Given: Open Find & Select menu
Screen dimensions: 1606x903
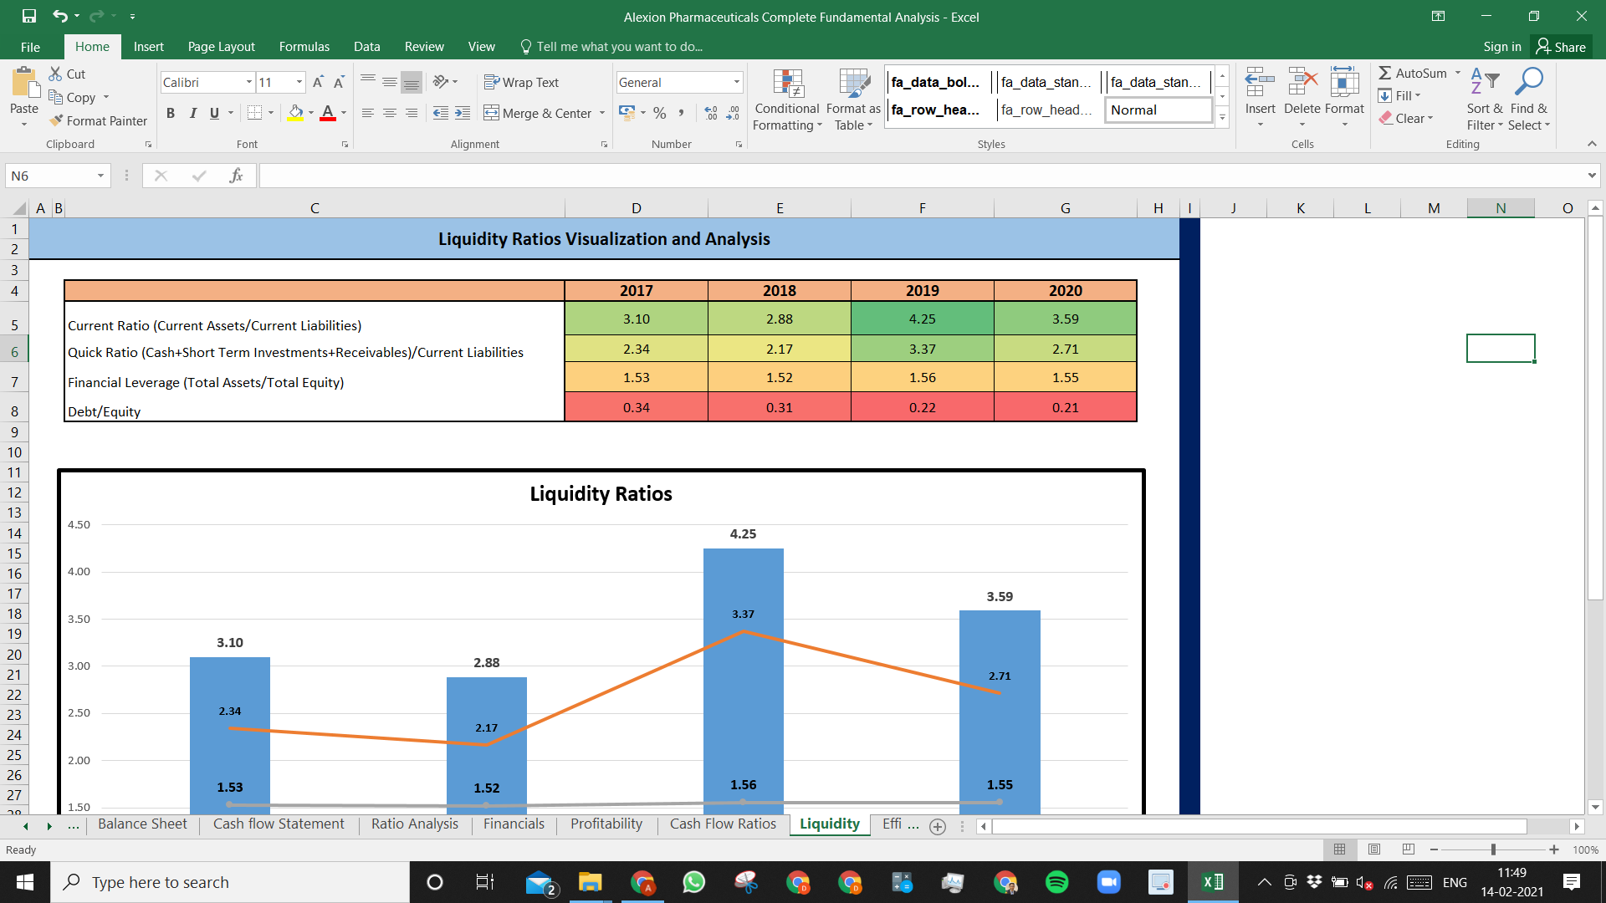Looking at the screenshot, I should click(1529, 99).
